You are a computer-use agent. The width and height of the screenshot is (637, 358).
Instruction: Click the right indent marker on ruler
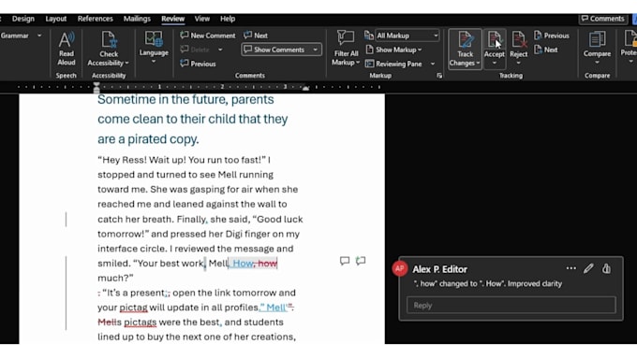[306, 88]
